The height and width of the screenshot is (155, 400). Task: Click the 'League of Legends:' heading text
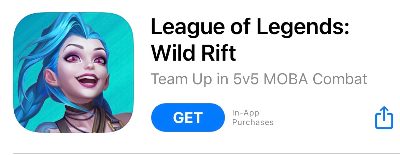coord(249,27)
